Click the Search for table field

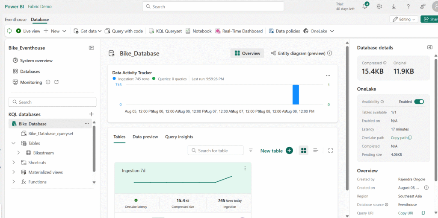tap(216, 151)
